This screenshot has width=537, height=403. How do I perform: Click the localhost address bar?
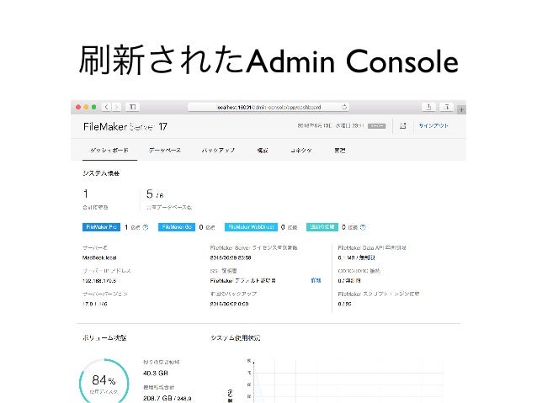coord(268,107)
